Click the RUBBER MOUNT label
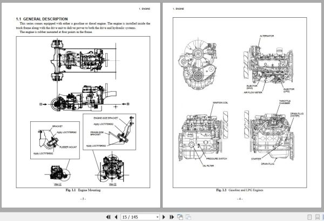The height and width of the screenshot is (221, 324). tap(68, 147)
